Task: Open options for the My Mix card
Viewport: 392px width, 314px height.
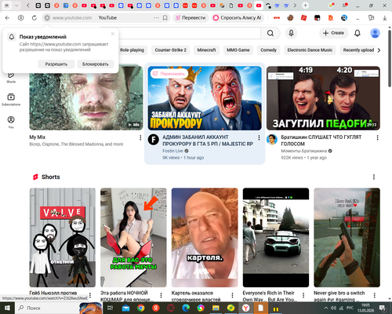Action: pos(140,137)
